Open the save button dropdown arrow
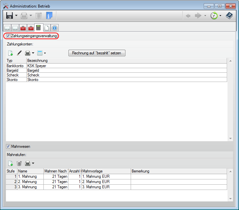This screenshot has width=239, height=210. (x=16, y=16)
